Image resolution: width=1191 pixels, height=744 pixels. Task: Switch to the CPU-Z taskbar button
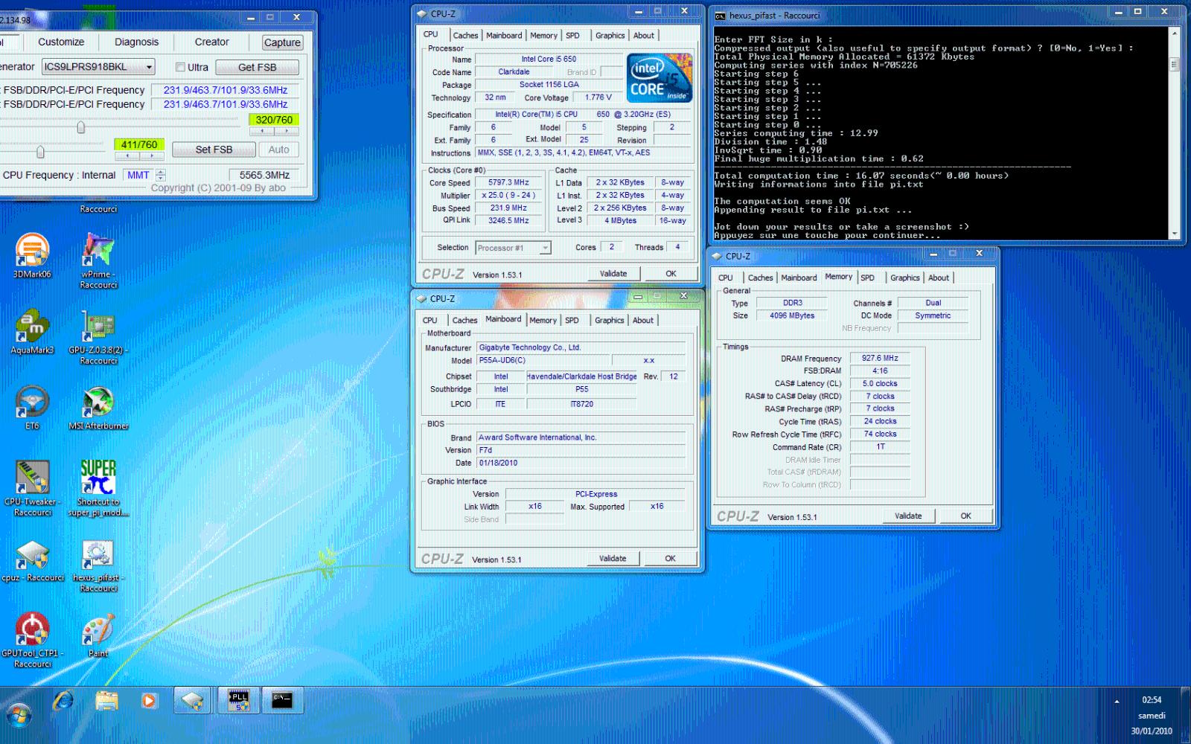(x=193, y=700)
